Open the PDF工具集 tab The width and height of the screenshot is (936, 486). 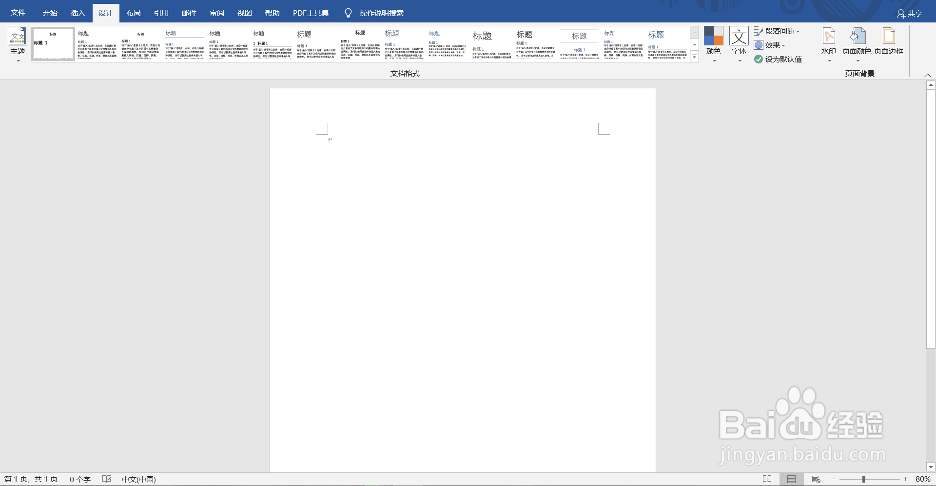click(x=311, y=13)
